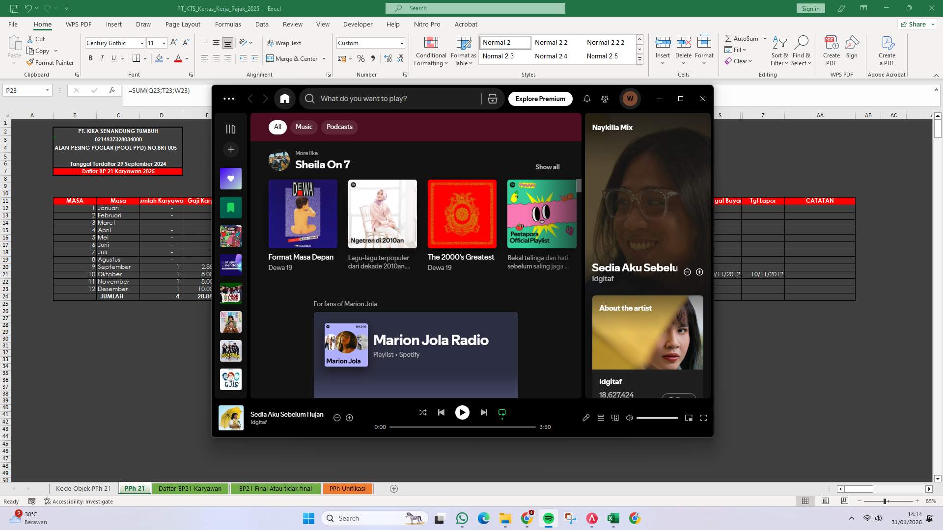Switch to the Daftar BP21 Karyawan sheet
Image resolution: width=943 pixels, height=530 pixels.
click(x=190, y=488)
